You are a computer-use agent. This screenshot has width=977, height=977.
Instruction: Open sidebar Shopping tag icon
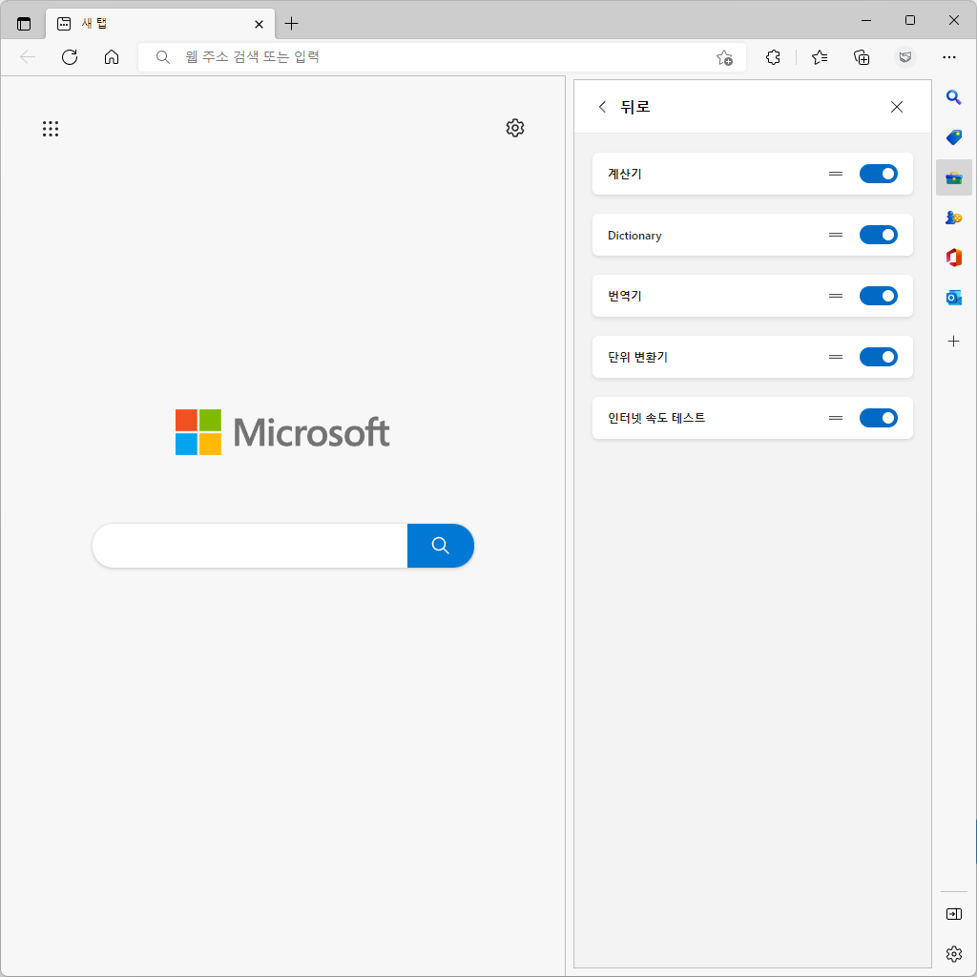point(953,137)
